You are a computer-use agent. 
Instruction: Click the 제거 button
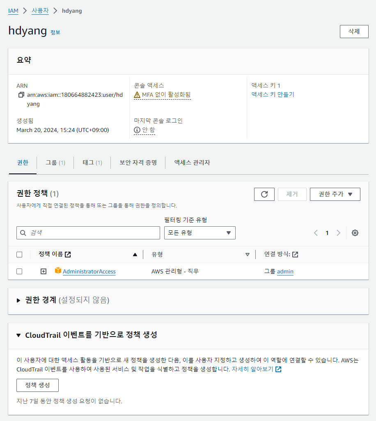292,194
